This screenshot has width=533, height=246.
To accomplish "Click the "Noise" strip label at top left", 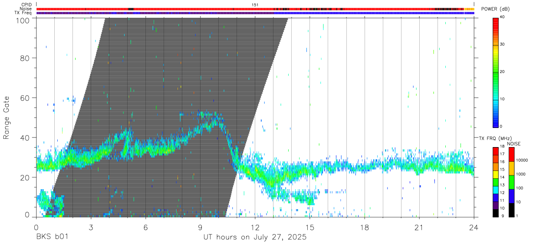I will coord(26,9).
